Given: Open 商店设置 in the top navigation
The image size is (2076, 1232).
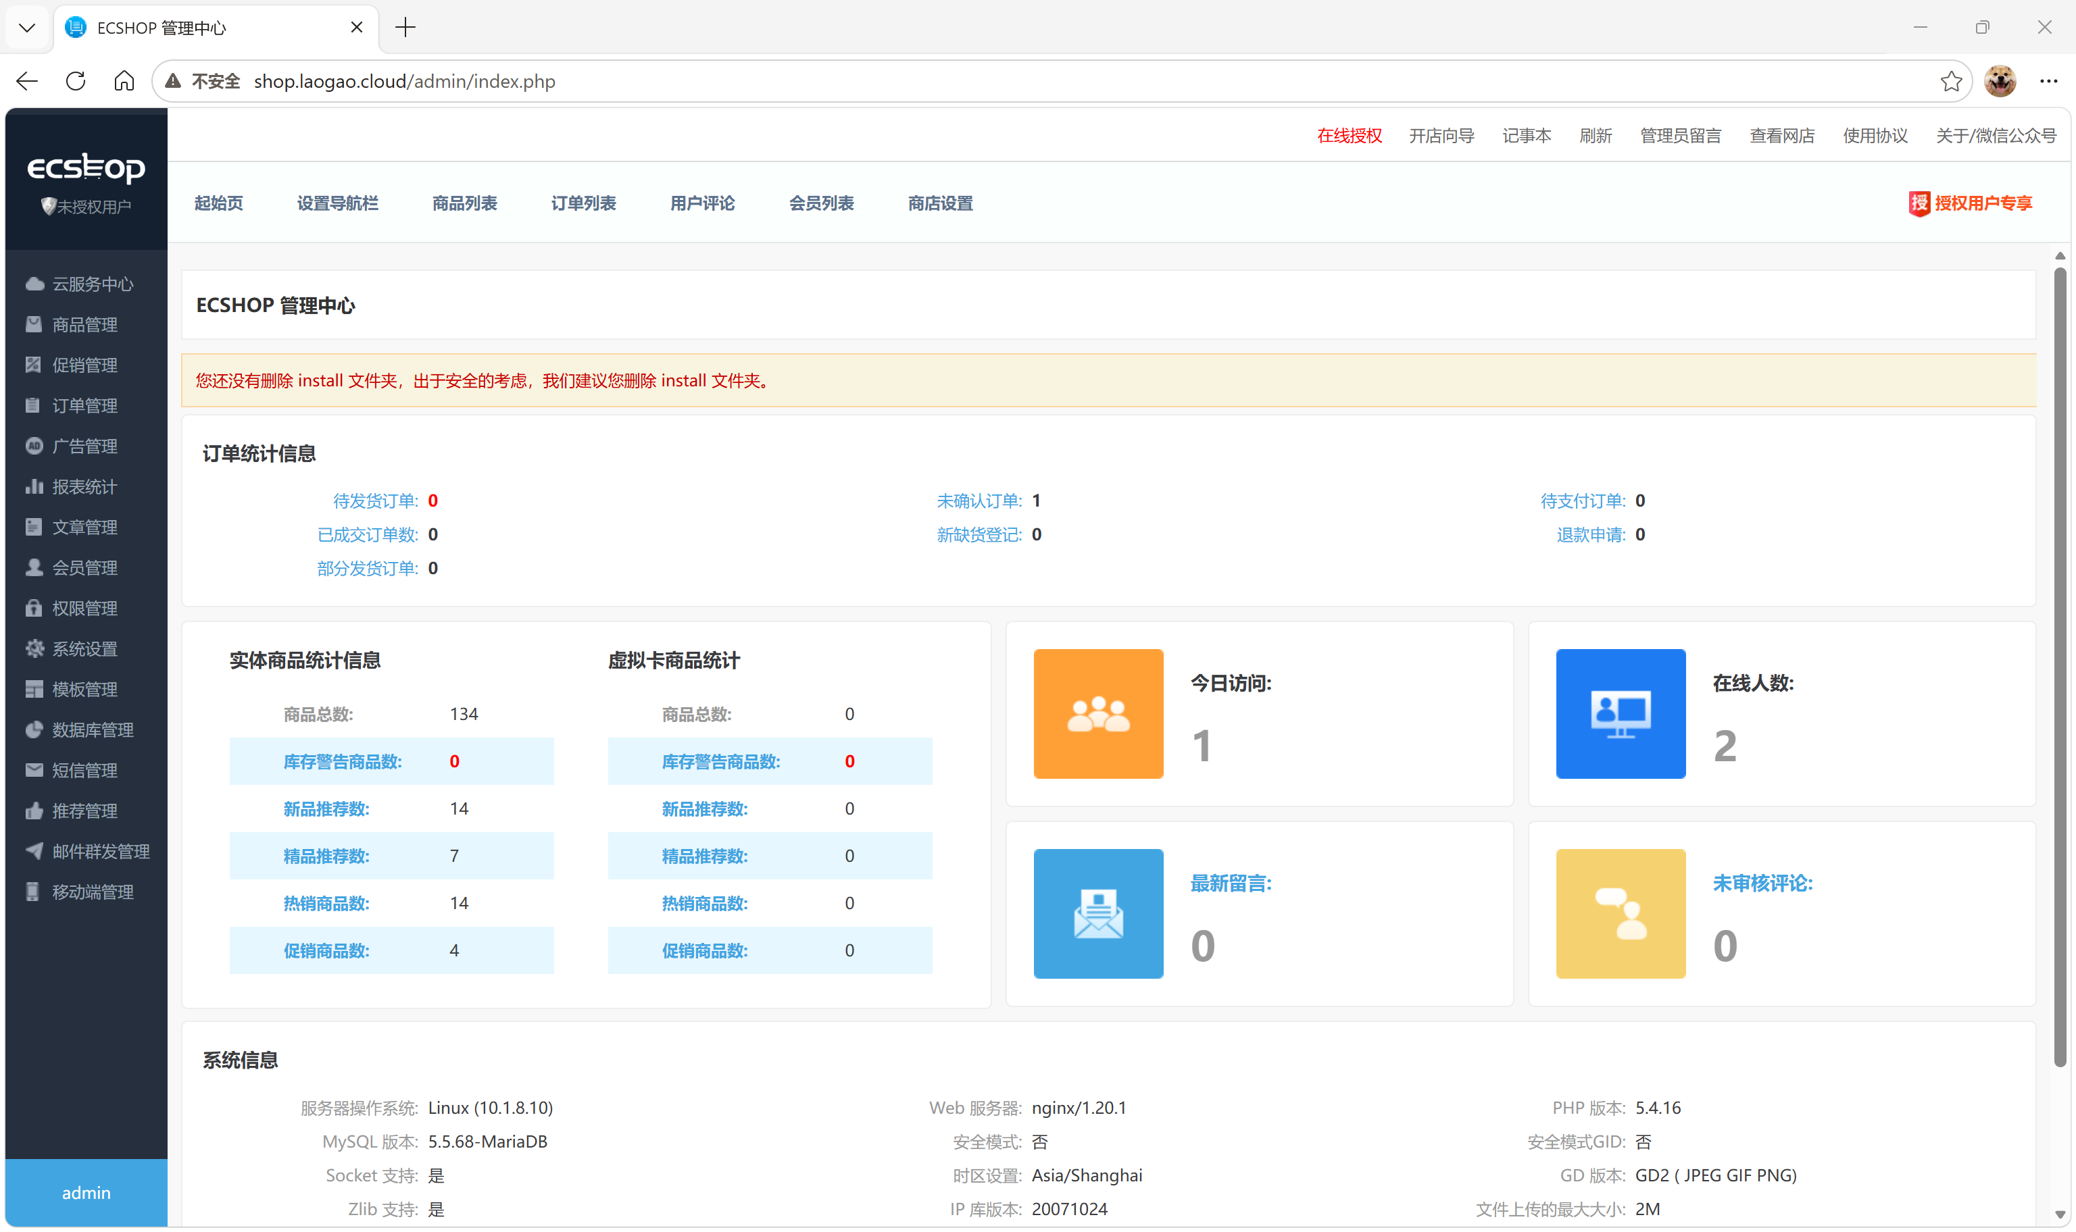Looking at the screenshot, I should [940, 203].
